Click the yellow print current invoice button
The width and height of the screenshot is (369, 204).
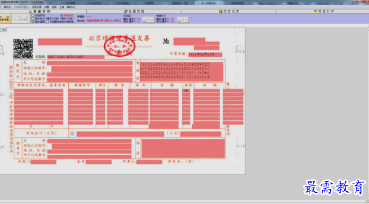click(x=5, y=19)
